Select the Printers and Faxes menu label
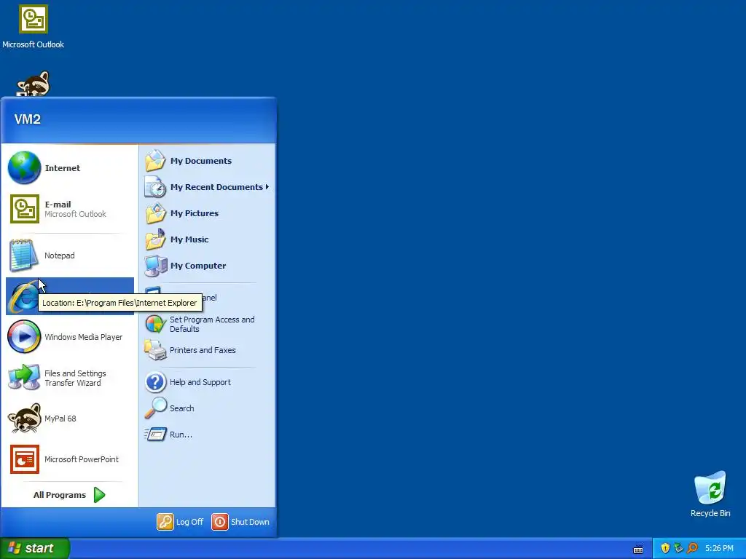Viewport: 746px width, 559px height. [x=203, y=350]
